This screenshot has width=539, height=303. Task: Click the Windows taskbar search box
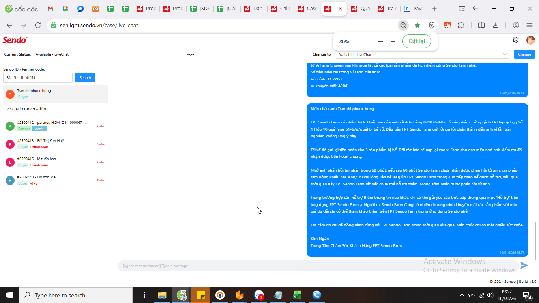click(x=76, y=295)
